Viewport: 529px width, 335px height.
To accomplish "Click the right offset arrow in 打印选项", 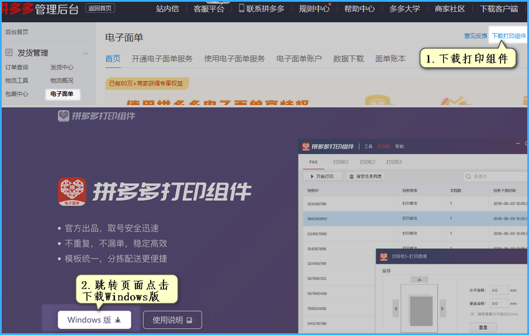I will [443, 308].
